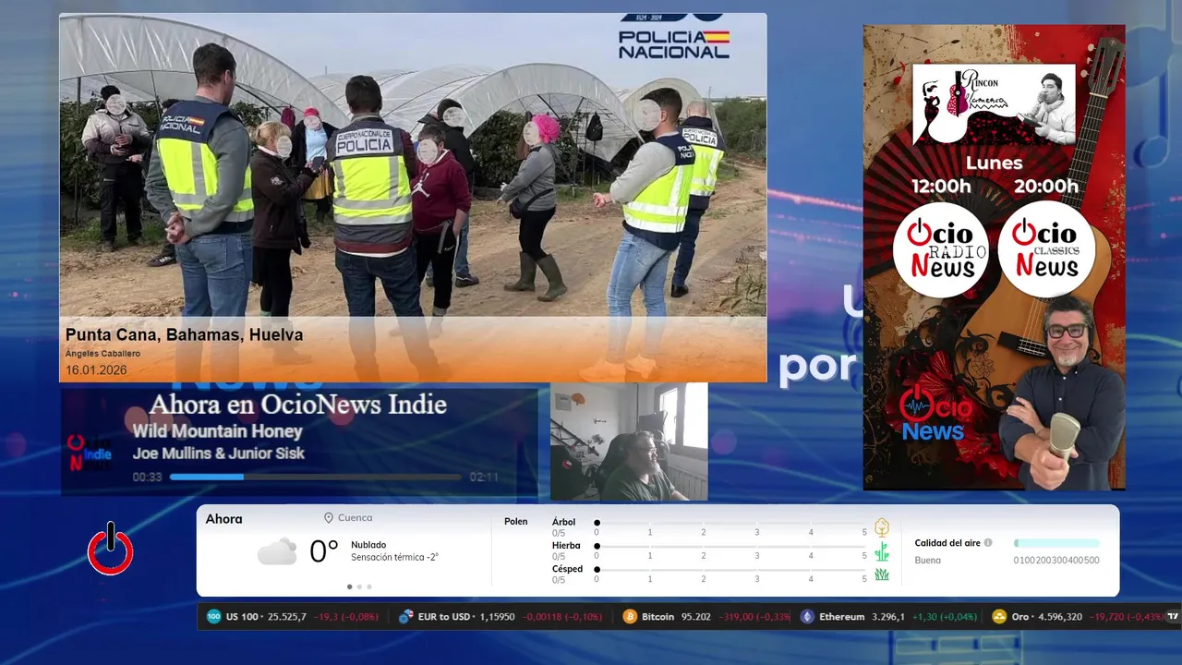This screenshot has height=665, width=1182.
Task: Click the air quality info icon
Action: pyautogui.click(x=988, y=543)
